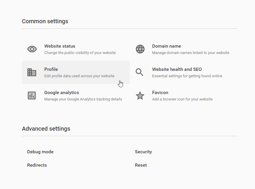The height and width of the screenshot is (189, 255).
Task: Click the magnifying glass icon for Website health
Action: 139,72
